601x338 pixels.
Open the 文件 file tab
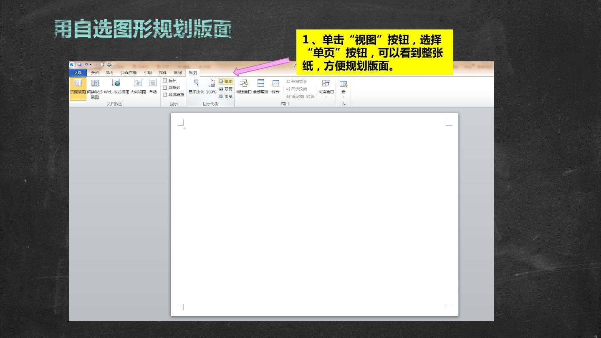point(78,73)
